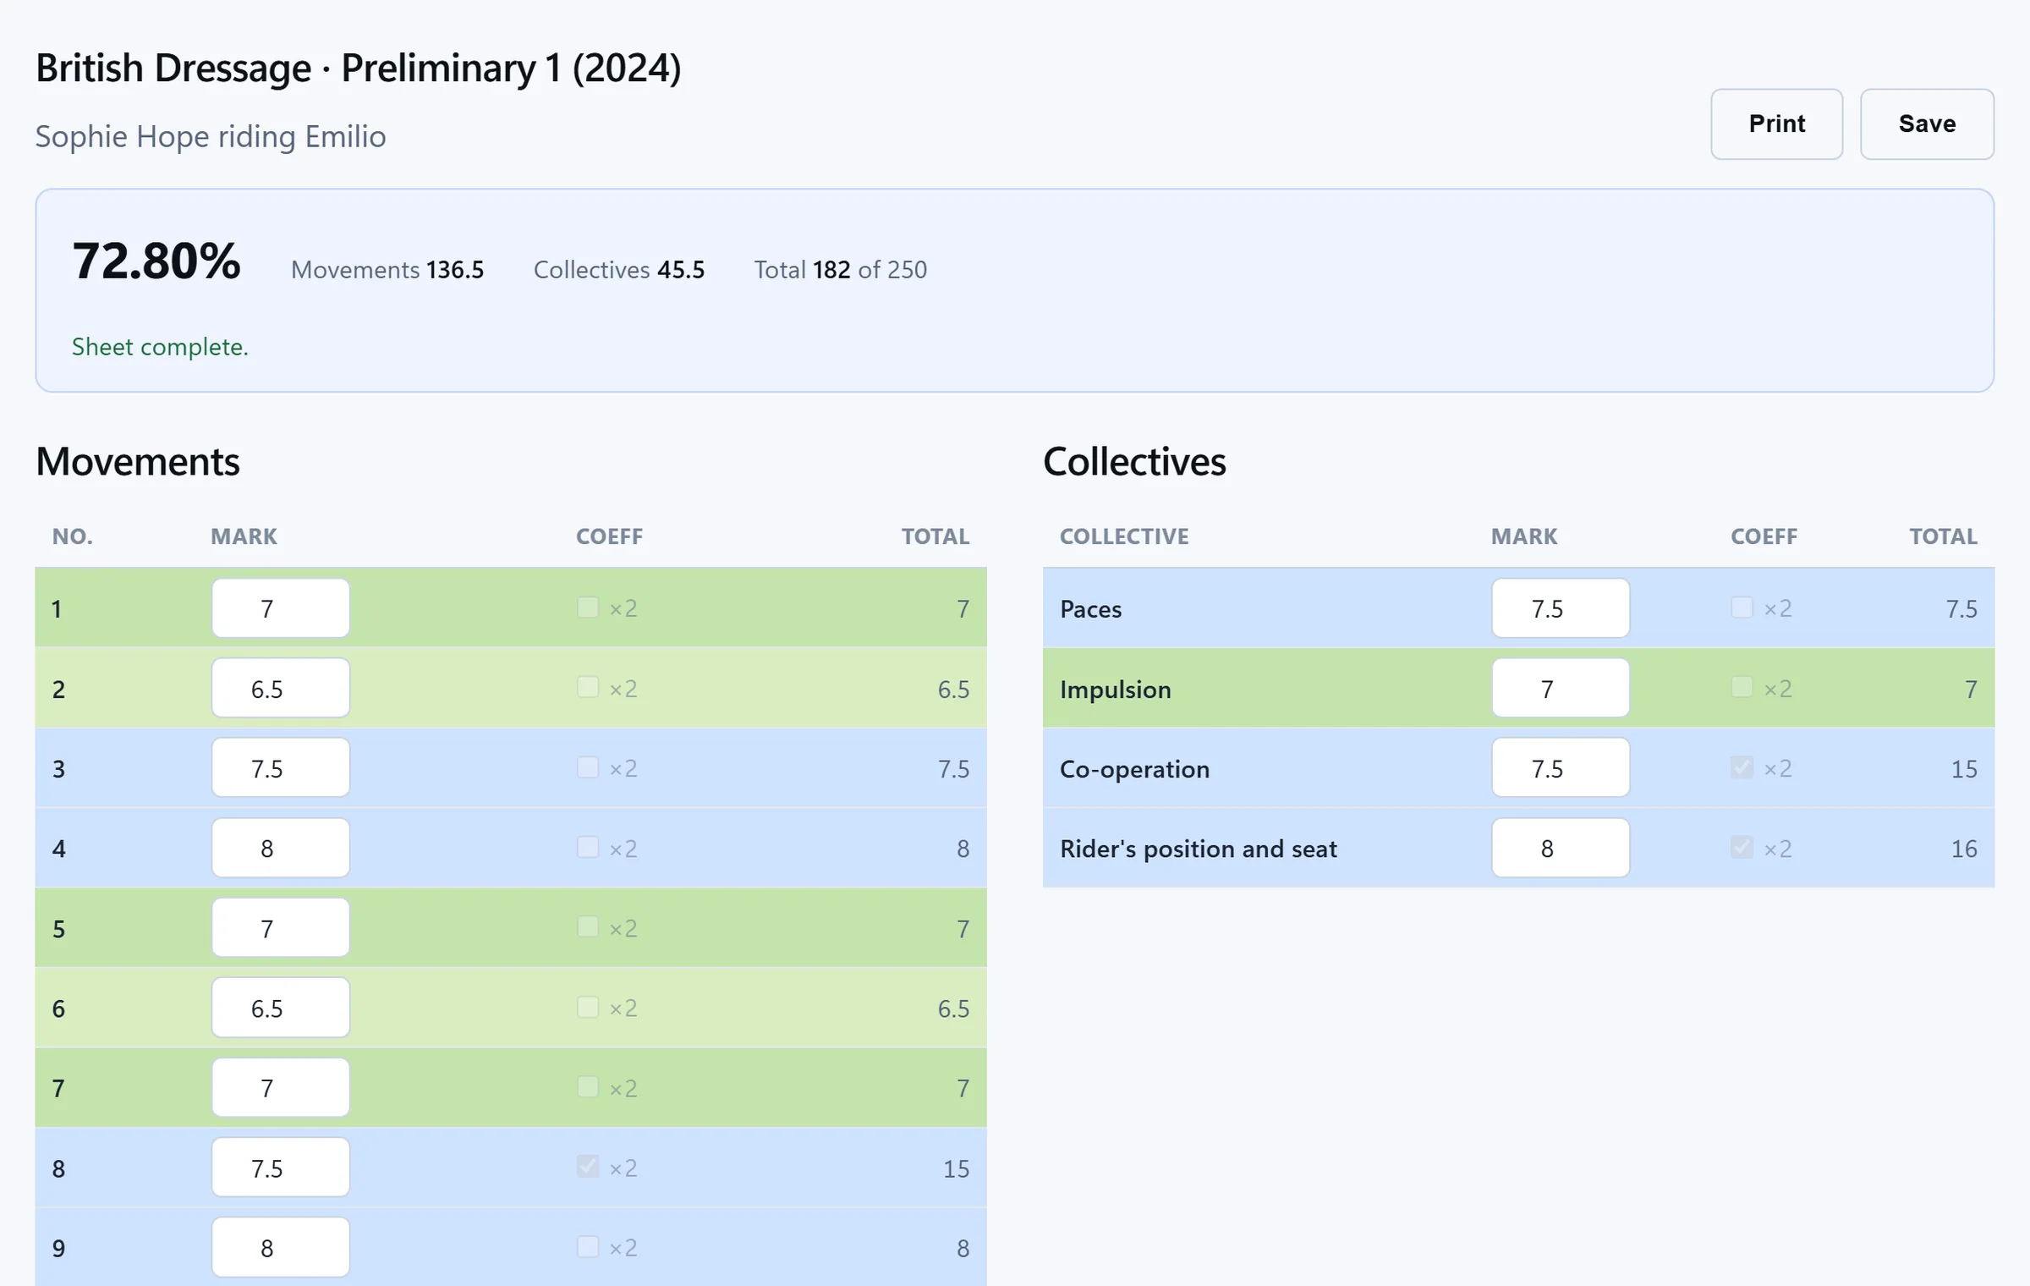Viewport: 2030px width, 1286px height.
Task: Select the 'Movements 136.5' summary text
Action: 387,270
